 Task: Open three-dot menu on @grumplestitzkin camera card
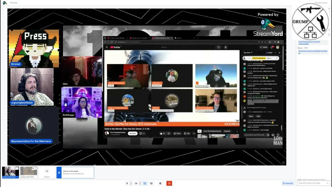(17, 168)
